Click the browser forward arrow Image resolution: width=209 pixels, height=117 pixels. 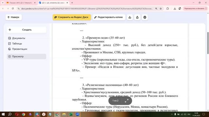click(x=8, y=8)
